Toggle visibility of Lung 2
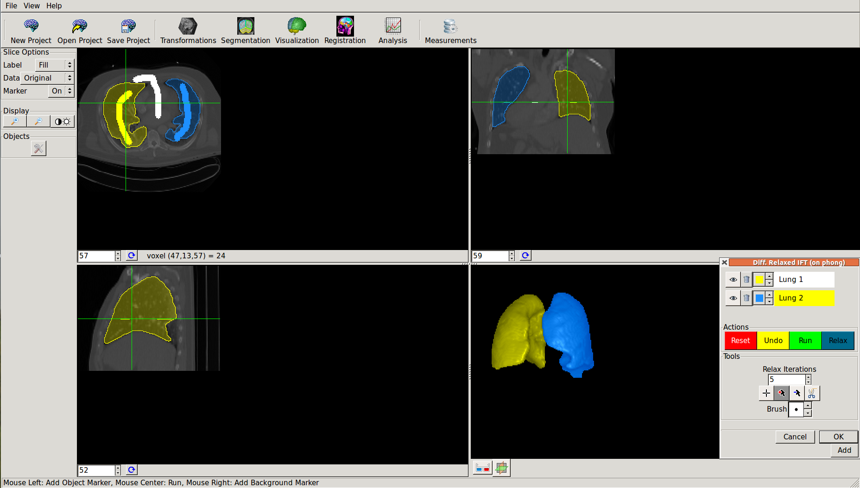Image resolution: width=860 pixels, height=488 pixels. (733, 298)
